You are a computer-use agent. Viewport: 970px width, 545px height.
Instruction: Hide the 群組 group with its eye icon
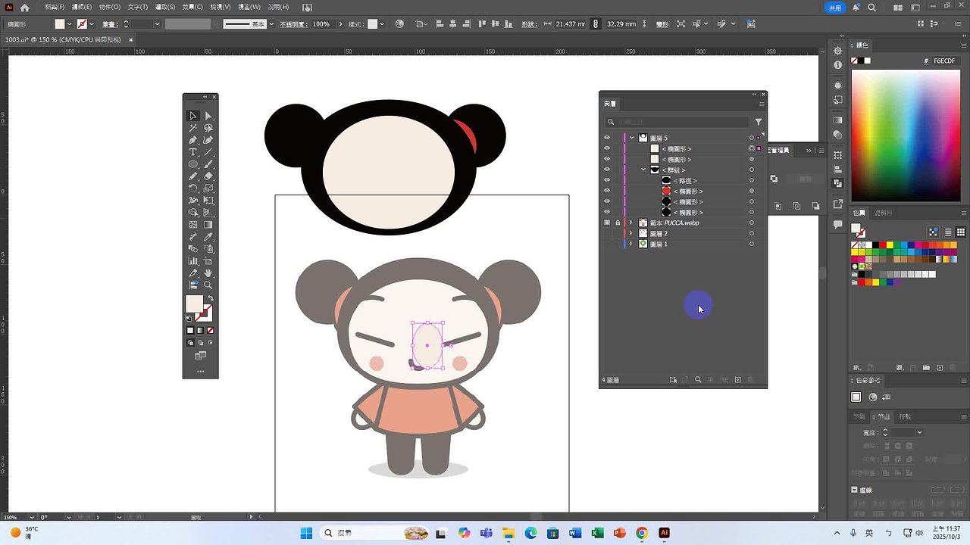click(607, 170)
